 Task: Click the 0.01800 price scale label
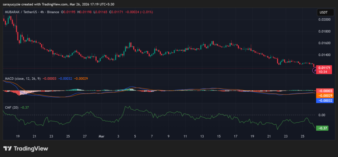click(324, 32)
